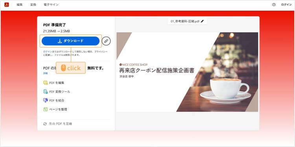
Task: Open the 詳細 link
Action: pyautogui.click(x=45, y=73)
